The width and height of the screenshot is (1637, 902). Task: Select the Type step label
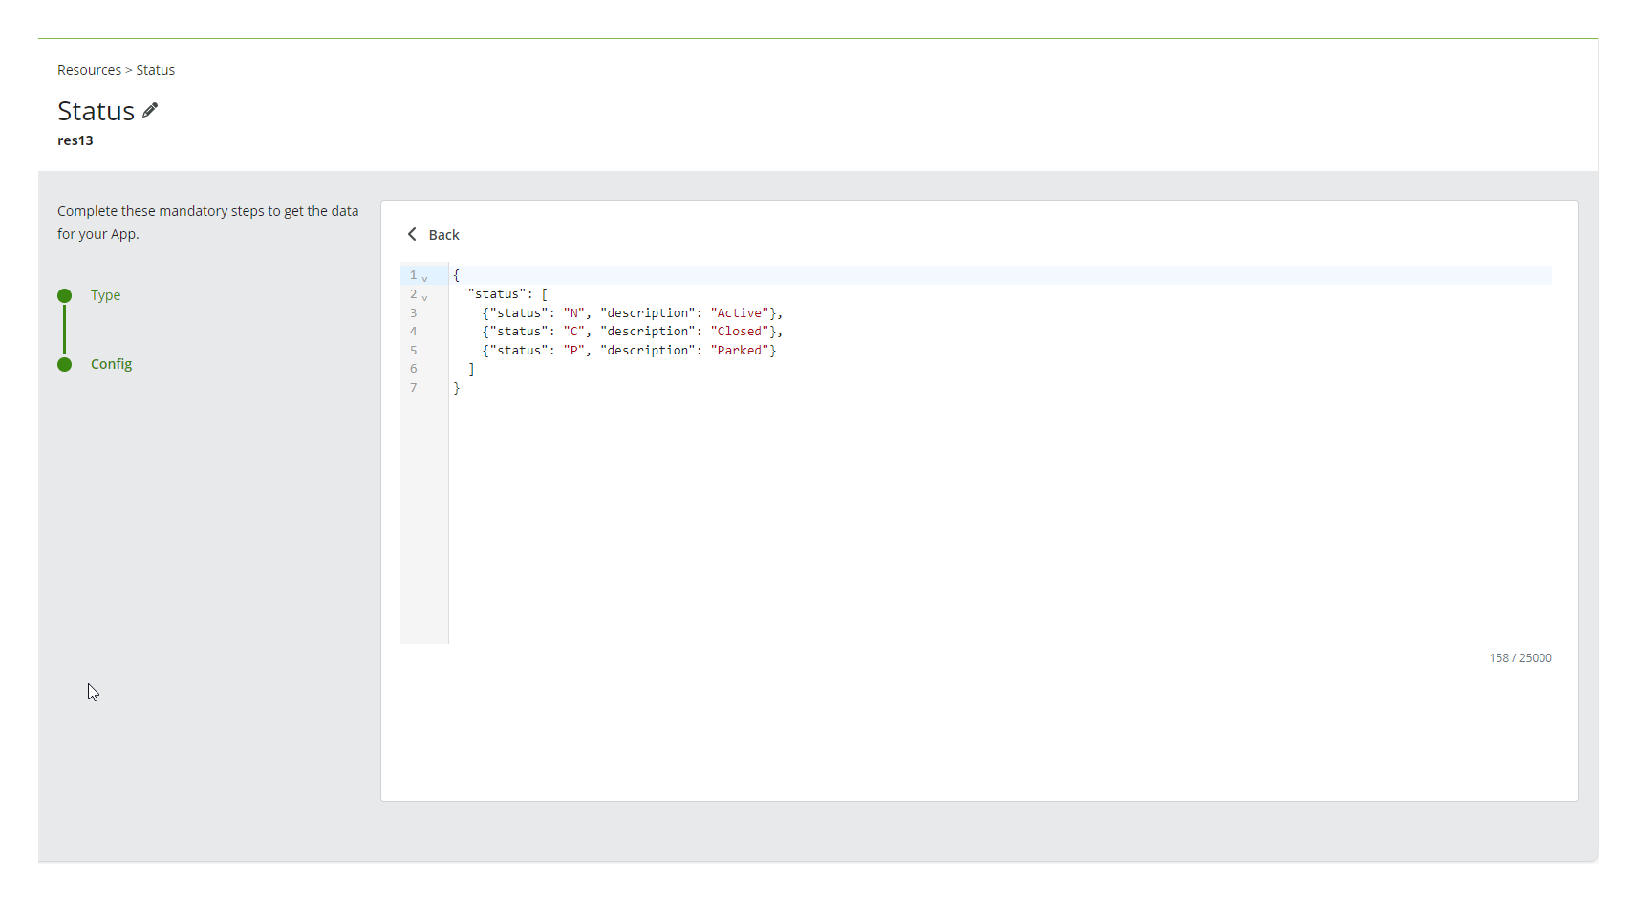tap(105, 295)
